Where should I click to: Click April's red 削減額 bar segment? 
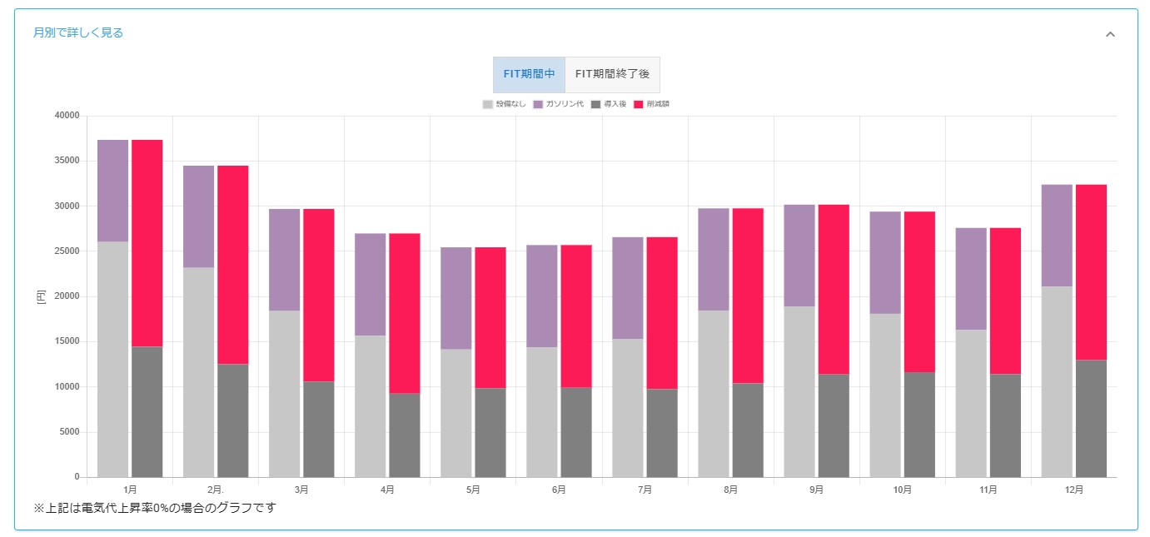[x=404, y=313]
